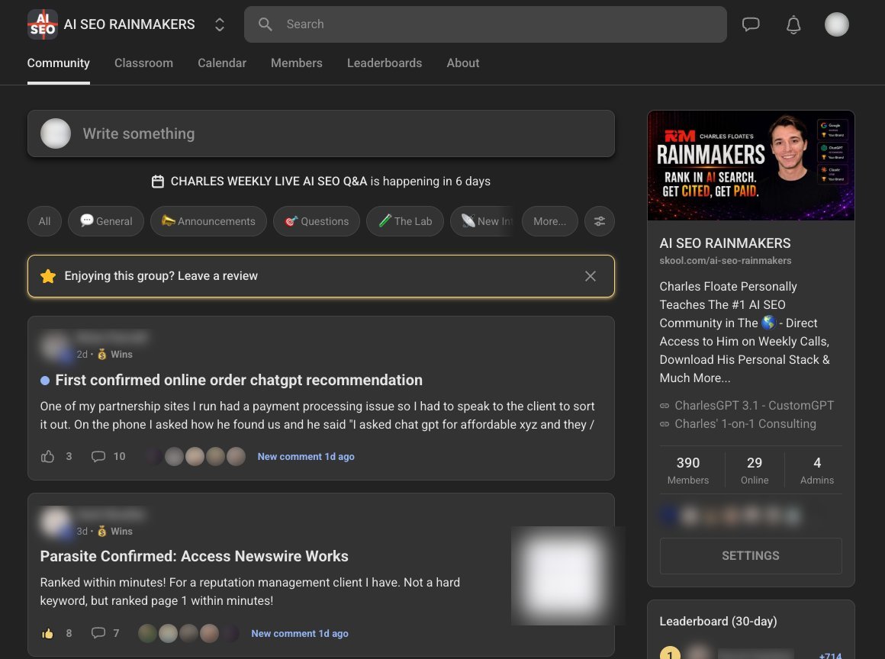This screenshot has height=659, width=885.
Task: Click calendar icon beside weekly Q&A event
Action: (157, 182)
